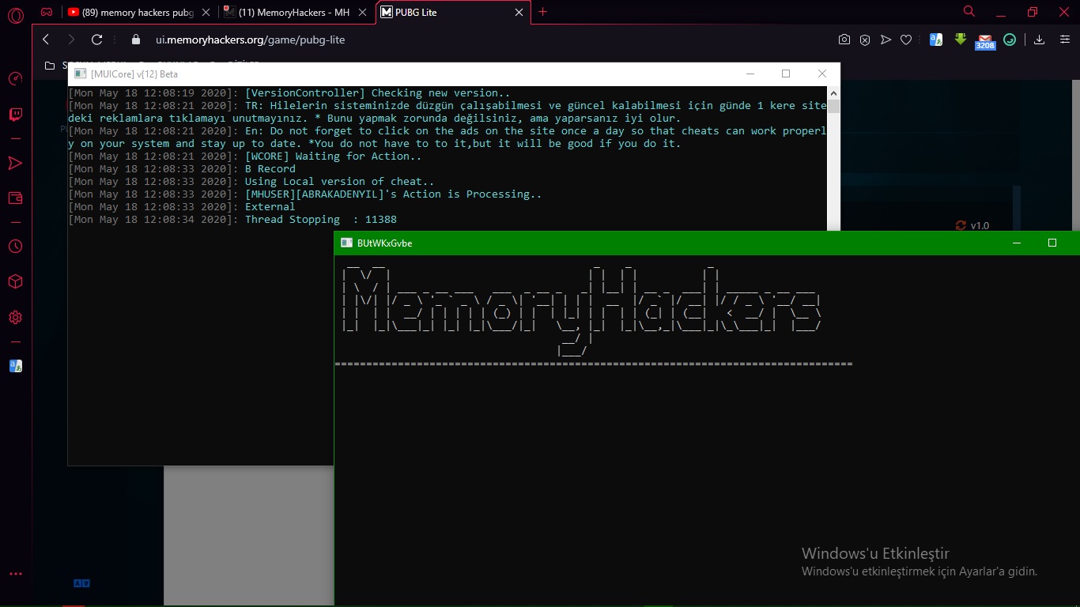
Task: Open the Google Translate extension in toolbar
Action: 936,40
